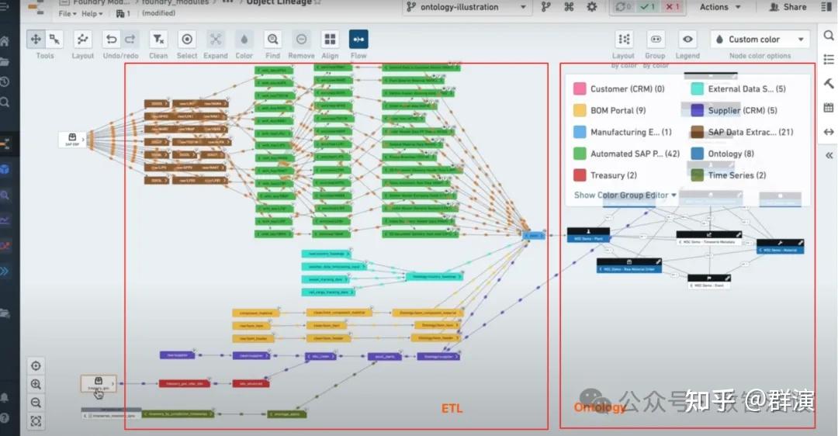Image resolution: width=838 pixels, height=436 pixels.
Task: Click the Share button
Action: [x=788, y=7]
